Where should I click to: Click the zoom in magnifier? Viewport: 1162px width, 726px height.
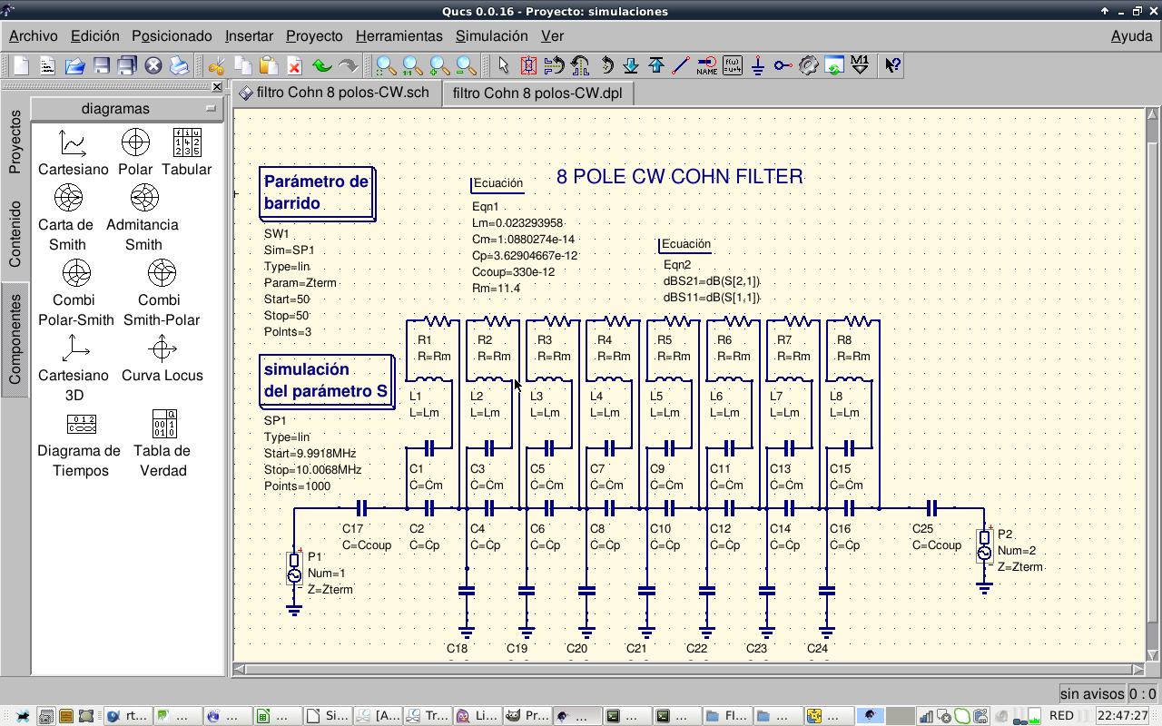coord(438,65)
